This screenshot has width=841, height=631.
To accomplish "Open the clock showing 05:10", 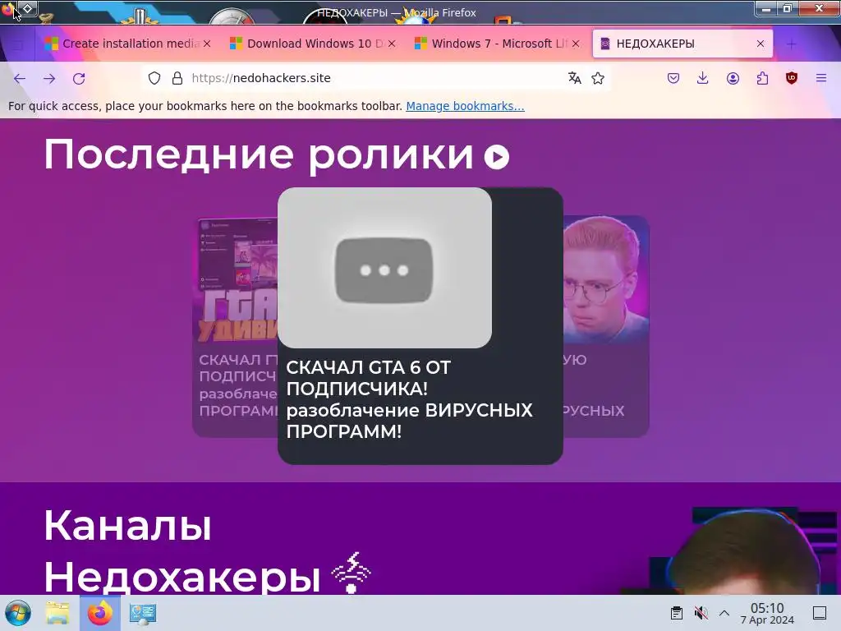I will 767,613.
